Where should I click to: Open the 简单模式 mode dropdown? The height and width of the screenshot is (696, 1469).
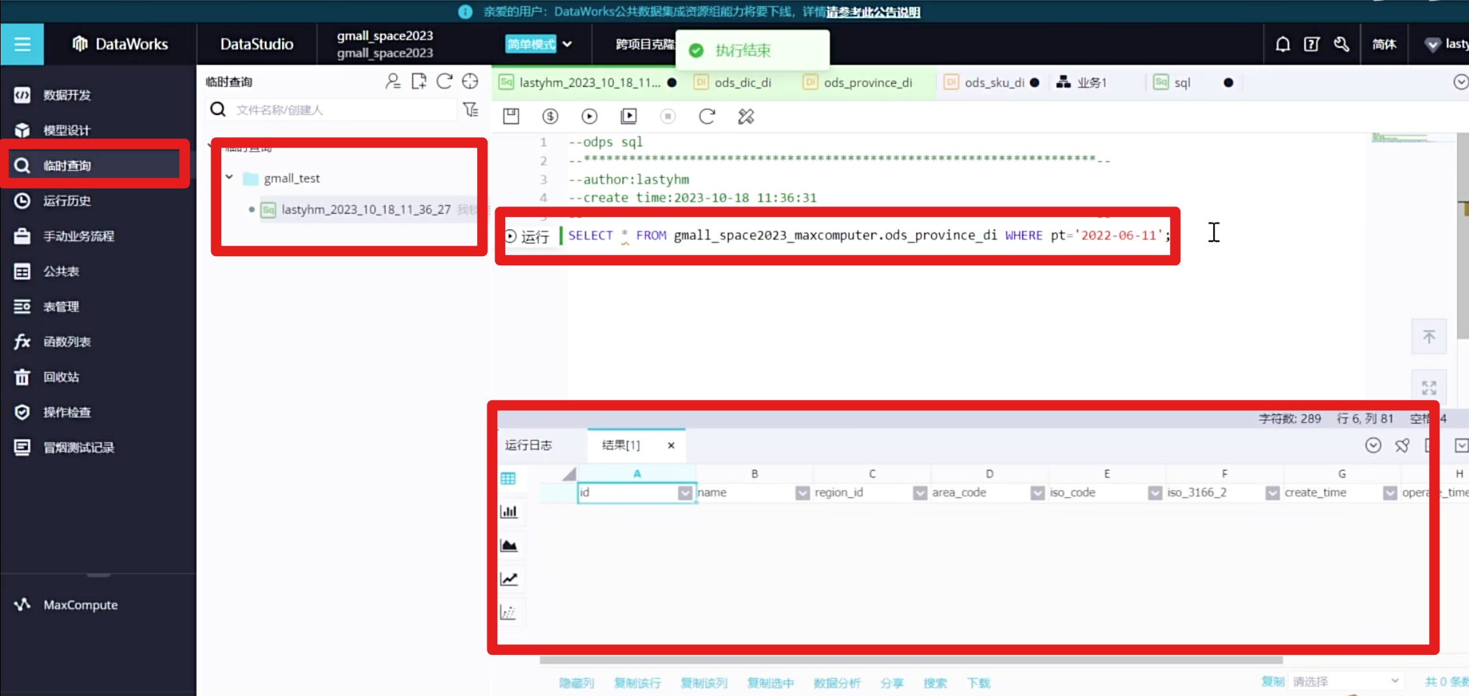tap(539, 44)
